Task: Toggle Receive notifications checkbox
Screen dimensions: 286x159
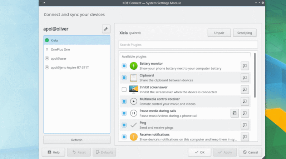Action: click(x=124, y=137)
